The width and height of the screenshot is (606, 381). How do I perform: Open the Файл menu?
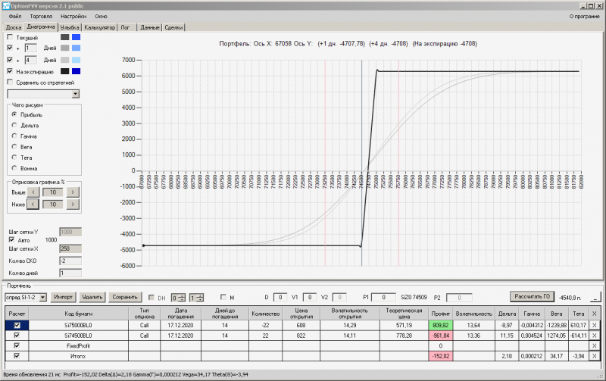tap(15, 16)
